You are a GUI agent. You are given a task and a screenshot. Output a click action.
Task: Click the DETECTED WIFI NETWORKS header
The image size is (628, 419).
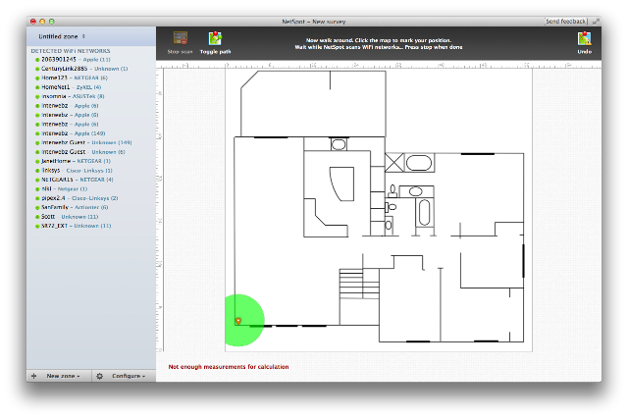71,51
